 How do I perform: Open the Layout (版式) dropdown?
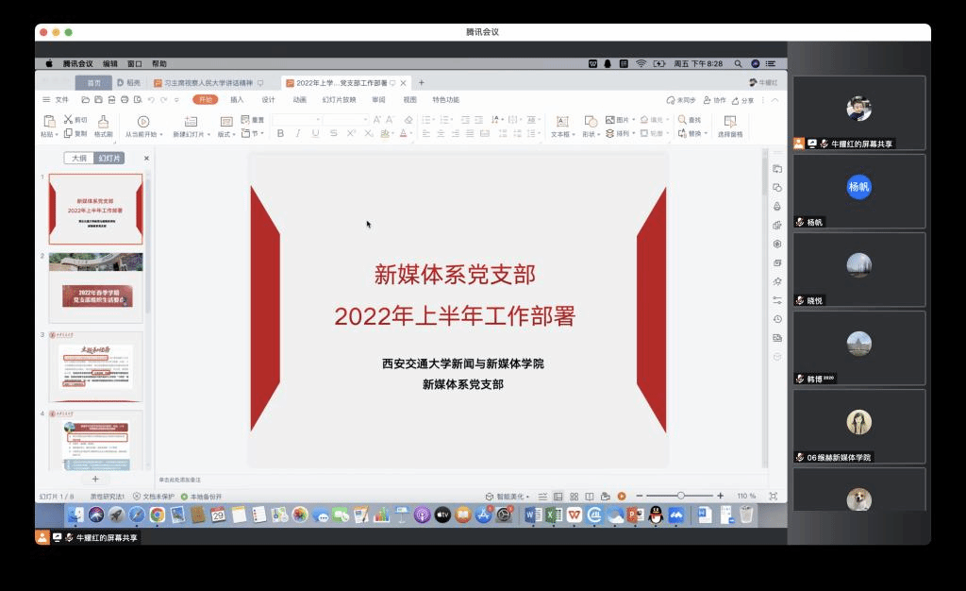click(x=225, y=135)
